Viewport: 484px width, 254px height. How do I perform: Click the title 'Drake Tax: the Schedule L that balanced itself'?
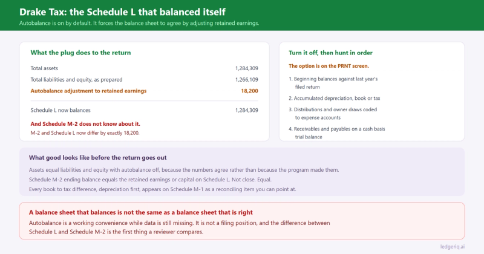pyautogui.click(x=122, y=12)
